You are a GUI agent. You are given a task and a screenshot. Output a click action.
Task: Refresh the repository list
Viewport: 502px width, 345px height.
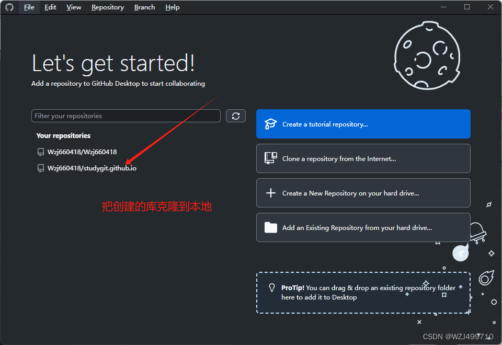236,116
